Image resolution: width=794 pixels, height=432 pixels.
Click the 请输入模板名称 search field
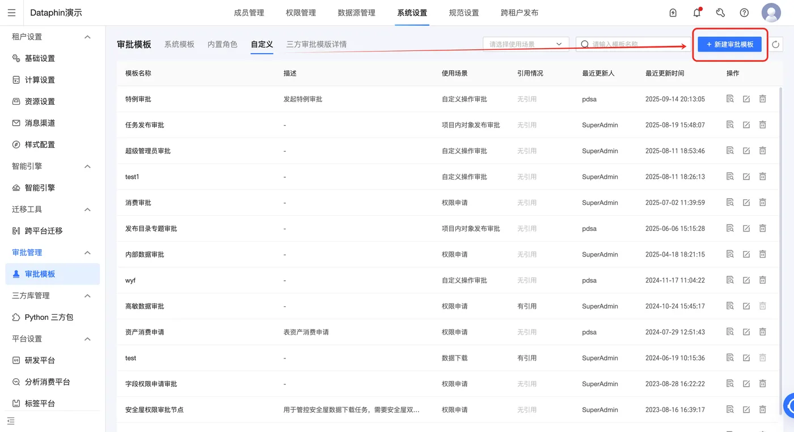click(x=632, y=44)
